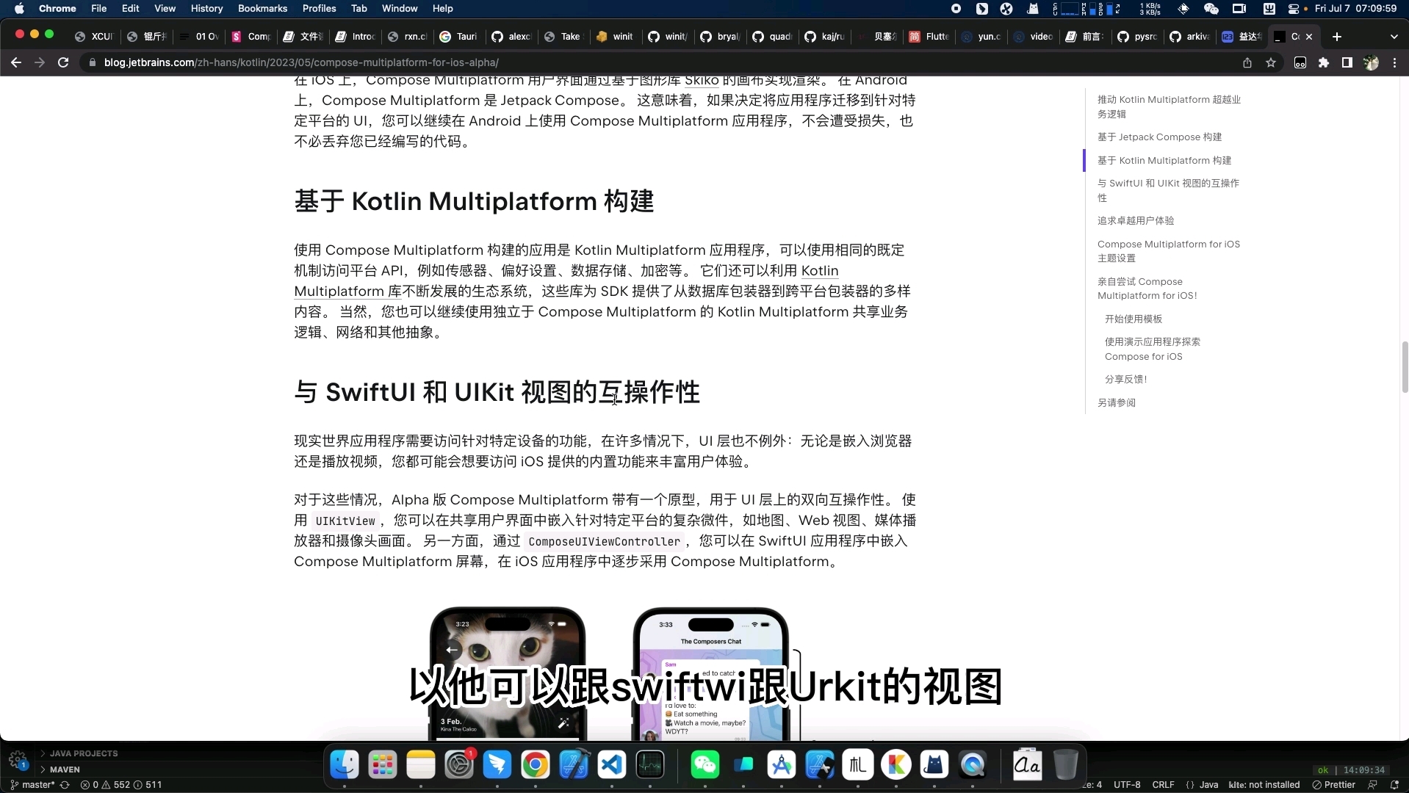
Task: Select the Introc tab
Action: tap(355, 36)
